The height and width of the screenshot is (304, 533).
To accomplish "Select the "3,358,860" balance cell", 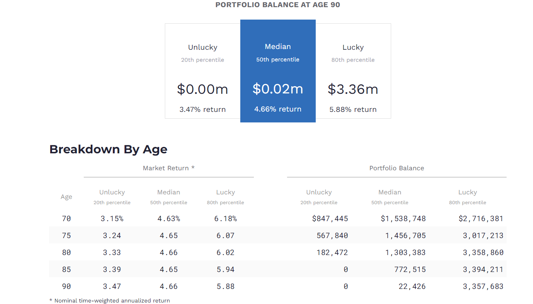I will pyautogui.click(x=483, y=252).
